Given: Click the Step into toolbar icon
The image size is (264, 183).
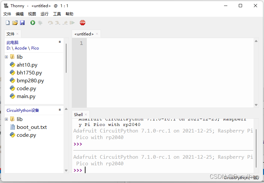Looking at the screenshot, I should pyautogui.click(x=58, y=23).
